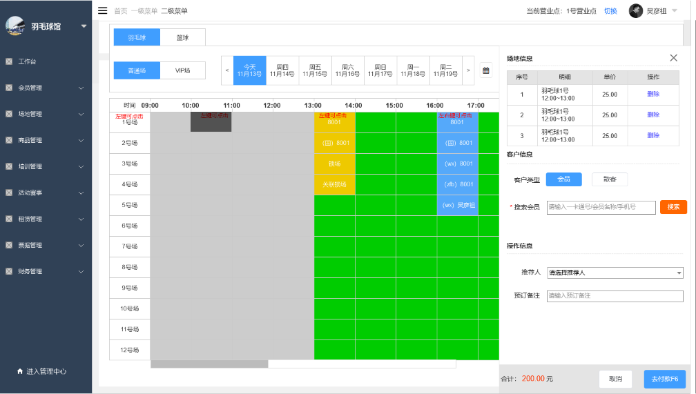Select 周二 11月19号 date tab
The width and height of the screenshot is (696, 394).
coord(445,70)
